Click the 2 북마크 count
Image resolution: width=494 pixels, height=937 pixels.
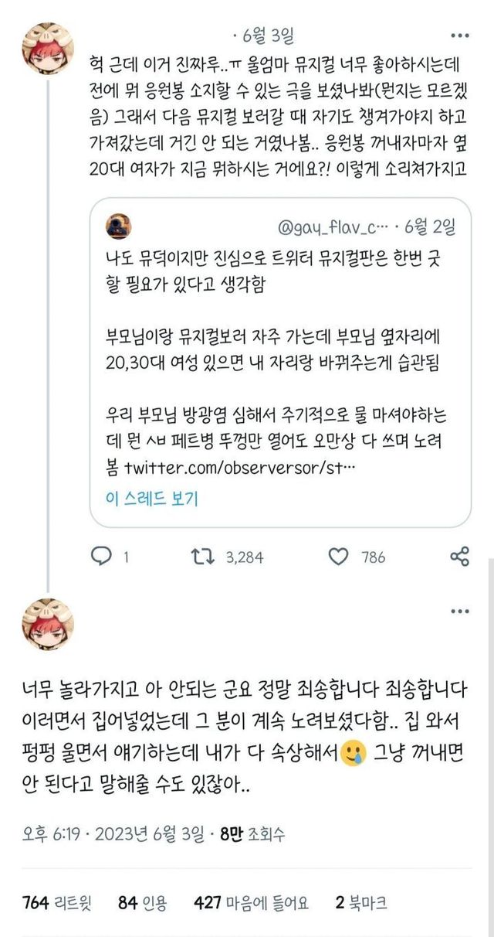pos(361,902)
